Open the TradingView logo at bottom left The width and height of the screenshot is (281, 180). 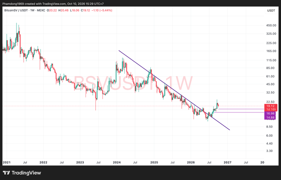[22, 173]
